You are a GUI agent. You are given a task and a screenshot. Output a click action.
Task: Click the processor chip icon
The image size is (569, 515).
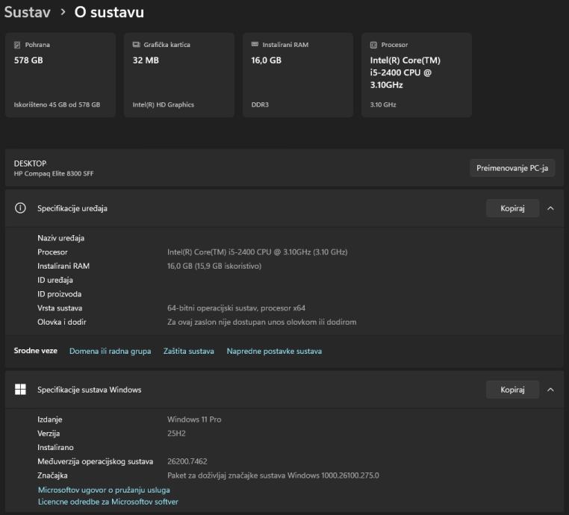[x=373, y=45]
